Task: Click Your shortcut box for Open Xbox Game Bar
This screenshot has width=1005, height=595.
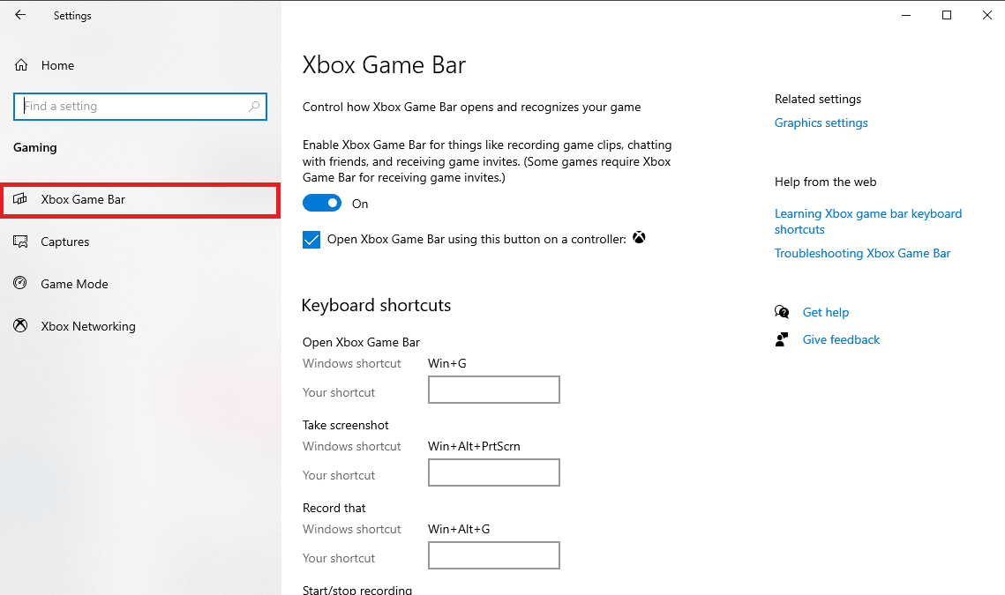Action: pos(493,390)
